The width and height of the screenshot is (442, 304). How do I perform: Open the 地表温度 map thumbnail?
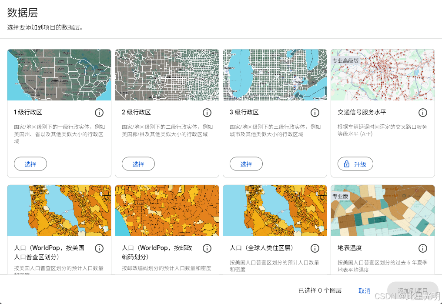point(383,210)
